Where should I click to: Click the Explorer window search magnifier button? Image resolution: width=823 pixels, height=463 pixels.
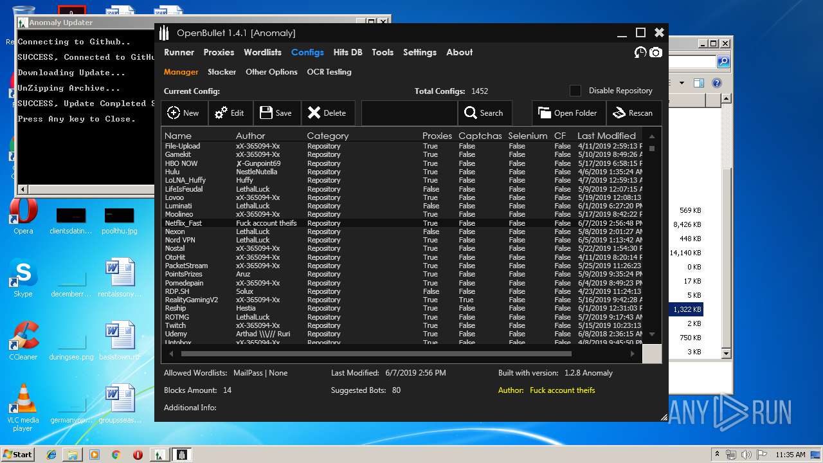pyautogui.click(x=723, y=62)
